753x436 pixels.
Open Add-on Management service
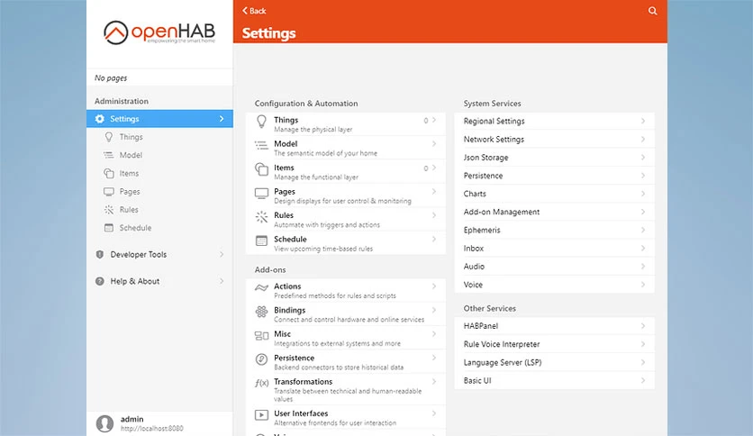(554, 212)
